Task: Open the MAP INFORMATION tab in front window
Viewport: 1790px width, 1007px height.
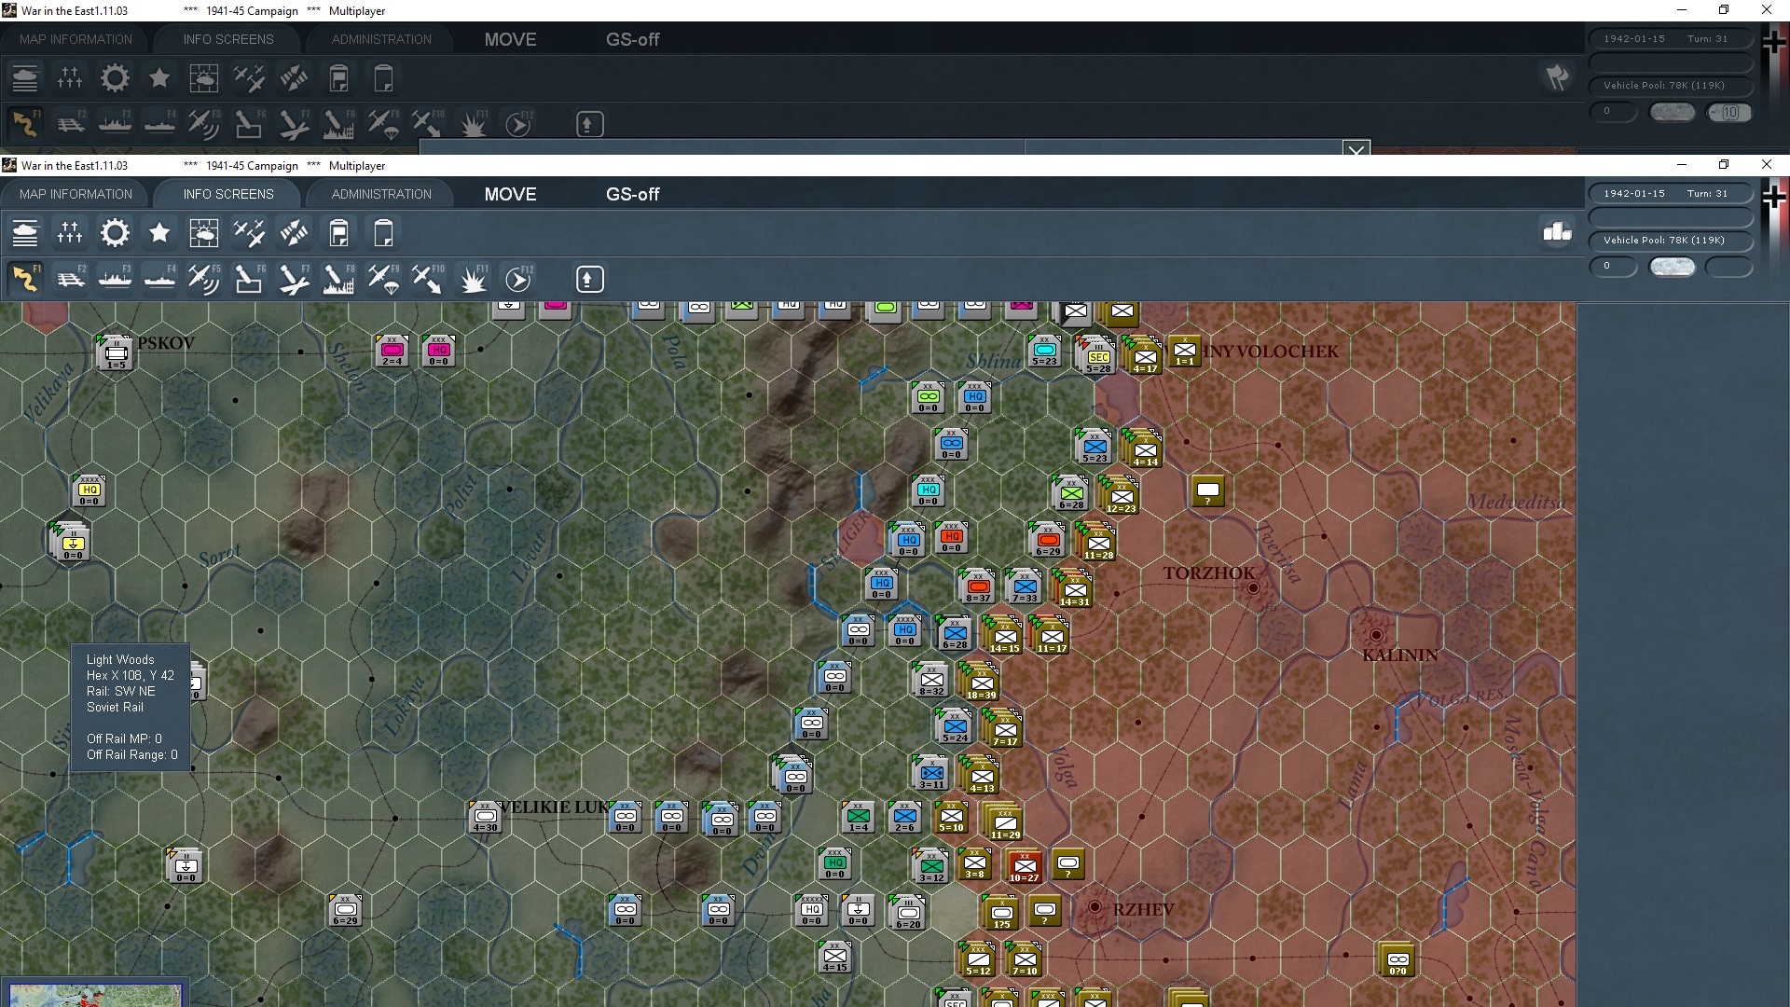Action: 76,194
